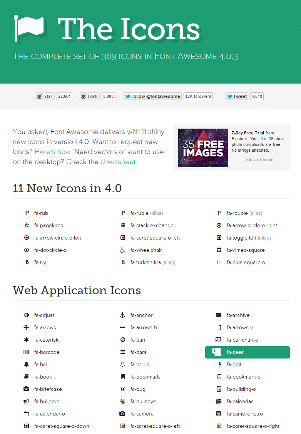Click the fa-bullseye target icon
This screenshot has height=434, width=301.
123,401
